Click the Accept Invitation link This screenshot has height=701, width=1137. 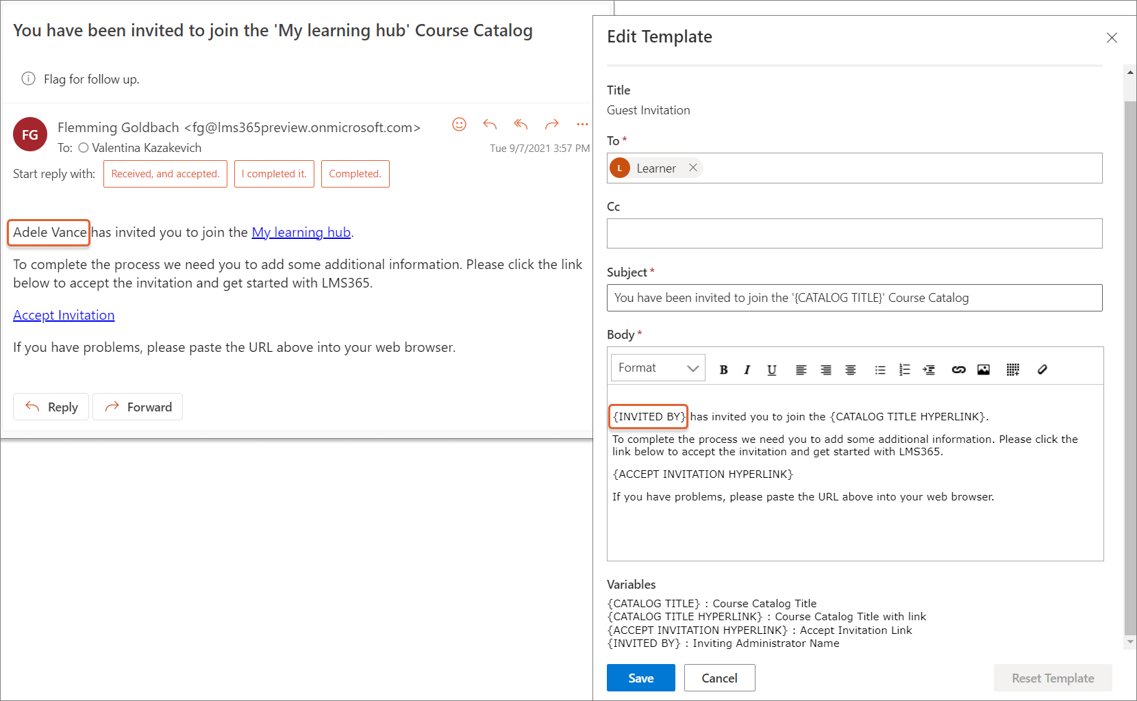64,315
